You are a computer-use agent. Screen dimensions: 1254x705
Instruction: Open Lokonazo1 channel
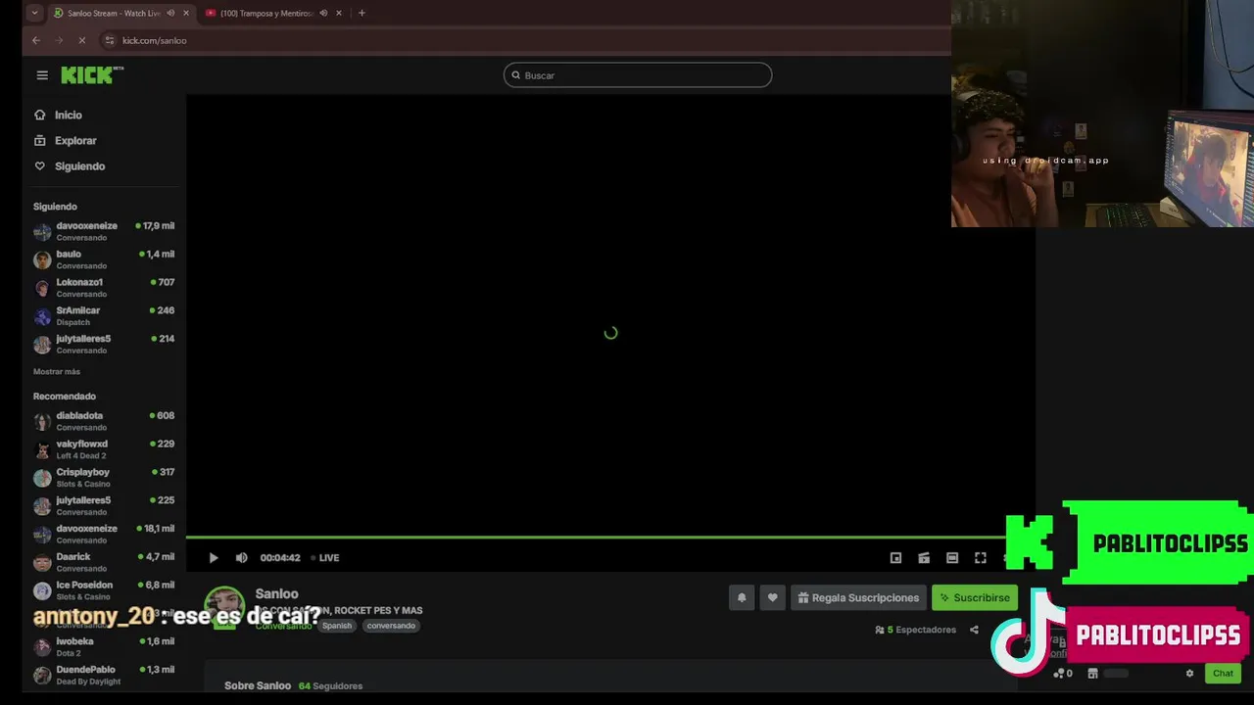pyautogui.click(x=104, y=288)
